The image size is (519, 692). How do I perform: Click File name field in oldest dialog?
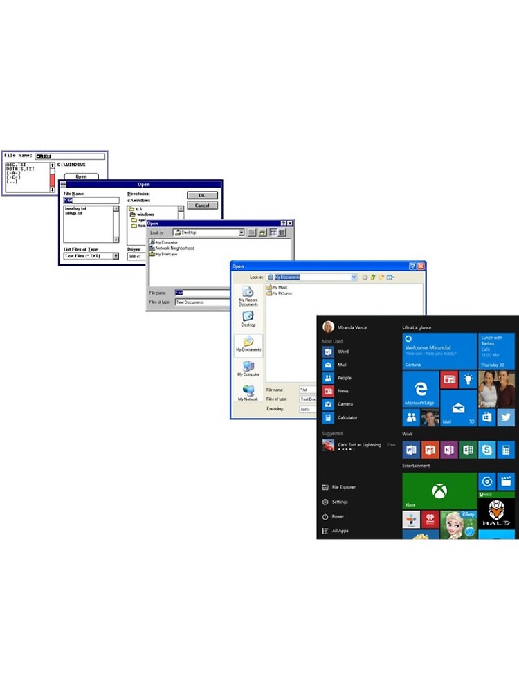tap(70, 156)
